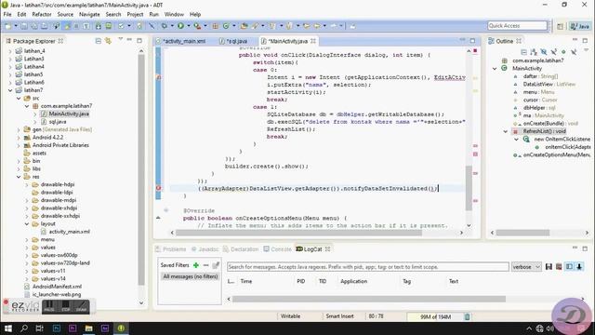Switch to the Problems tab
This screenshot has width=595, height=335.
pyautogui.click(x=171, y=249)
